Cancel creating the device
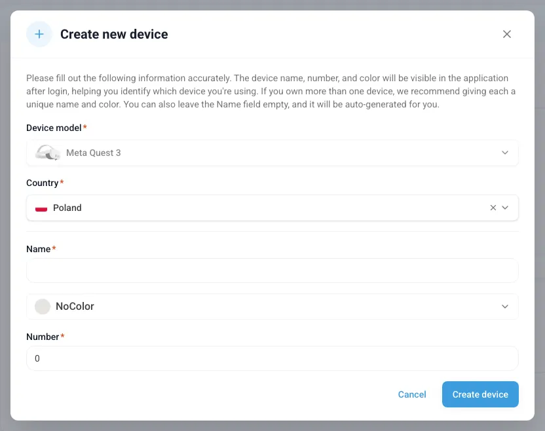The height and width of the screenshot is (431, 545). point(412,394)
